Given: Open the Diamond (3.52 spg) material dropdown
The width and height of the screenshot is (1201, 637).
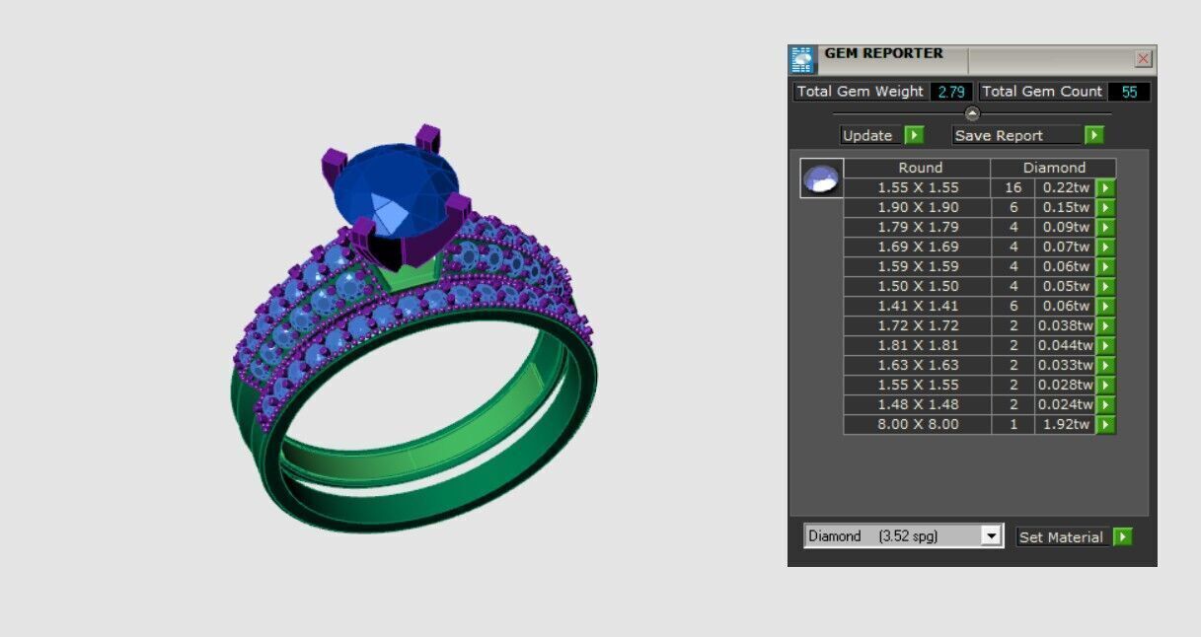Looking at the screenshot, I should click(903, 535).
